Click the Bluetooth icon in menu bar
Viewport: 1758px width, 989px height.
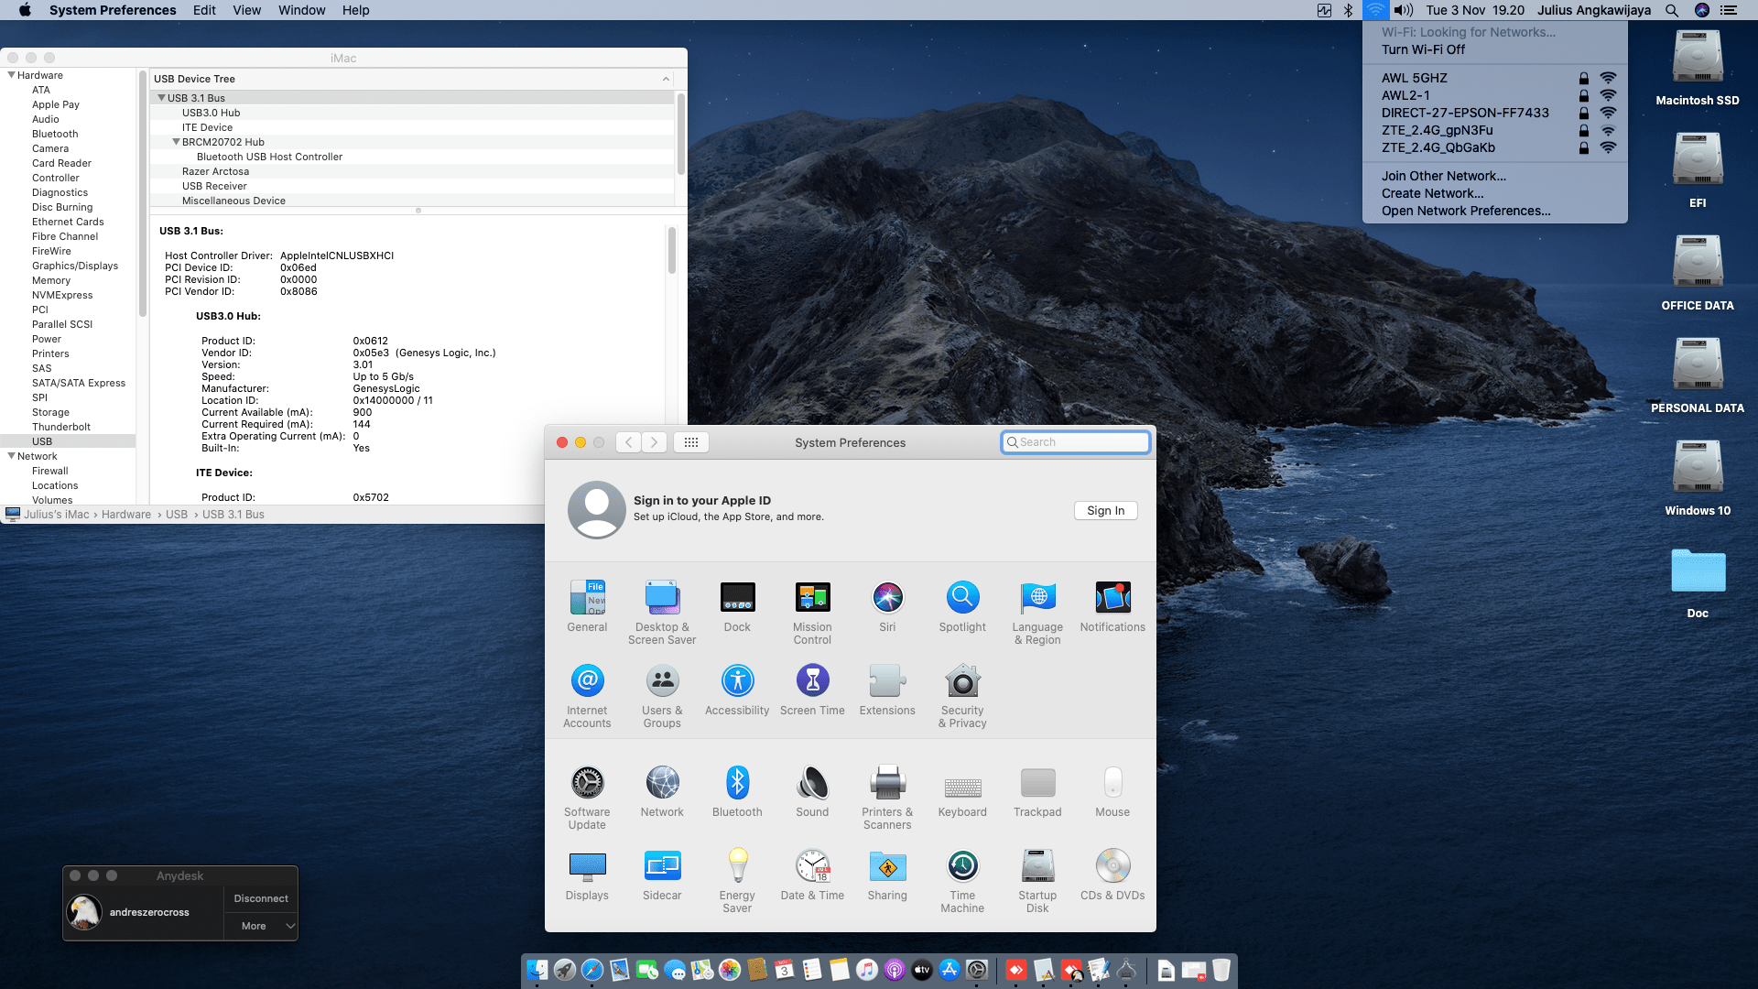pos(1348,10)
